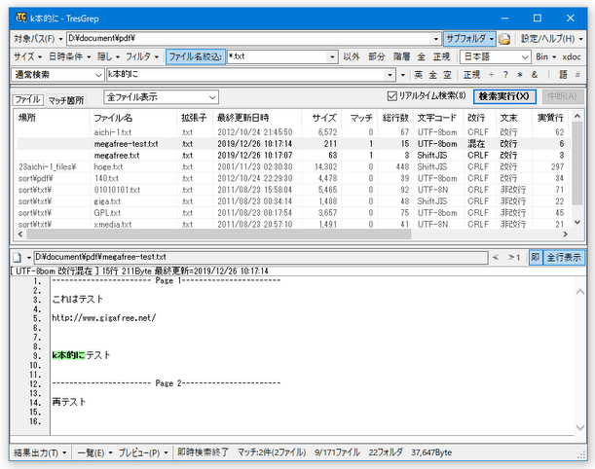Click 中断(A) abort button
Viewport: 595px width, 469px height.
562,96
